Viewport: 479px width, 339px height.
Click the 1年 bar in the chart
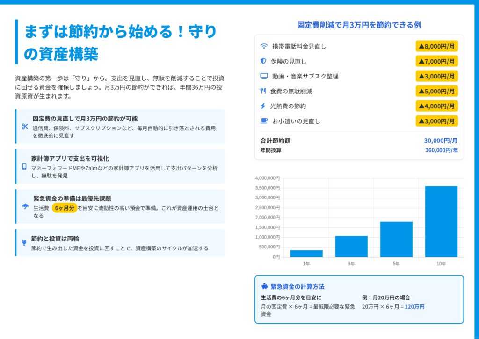[x=306, y=254]
